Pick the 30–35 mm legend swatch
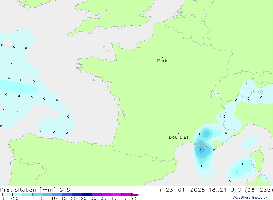This screenshot has height=200, width=273. point(97,195)
